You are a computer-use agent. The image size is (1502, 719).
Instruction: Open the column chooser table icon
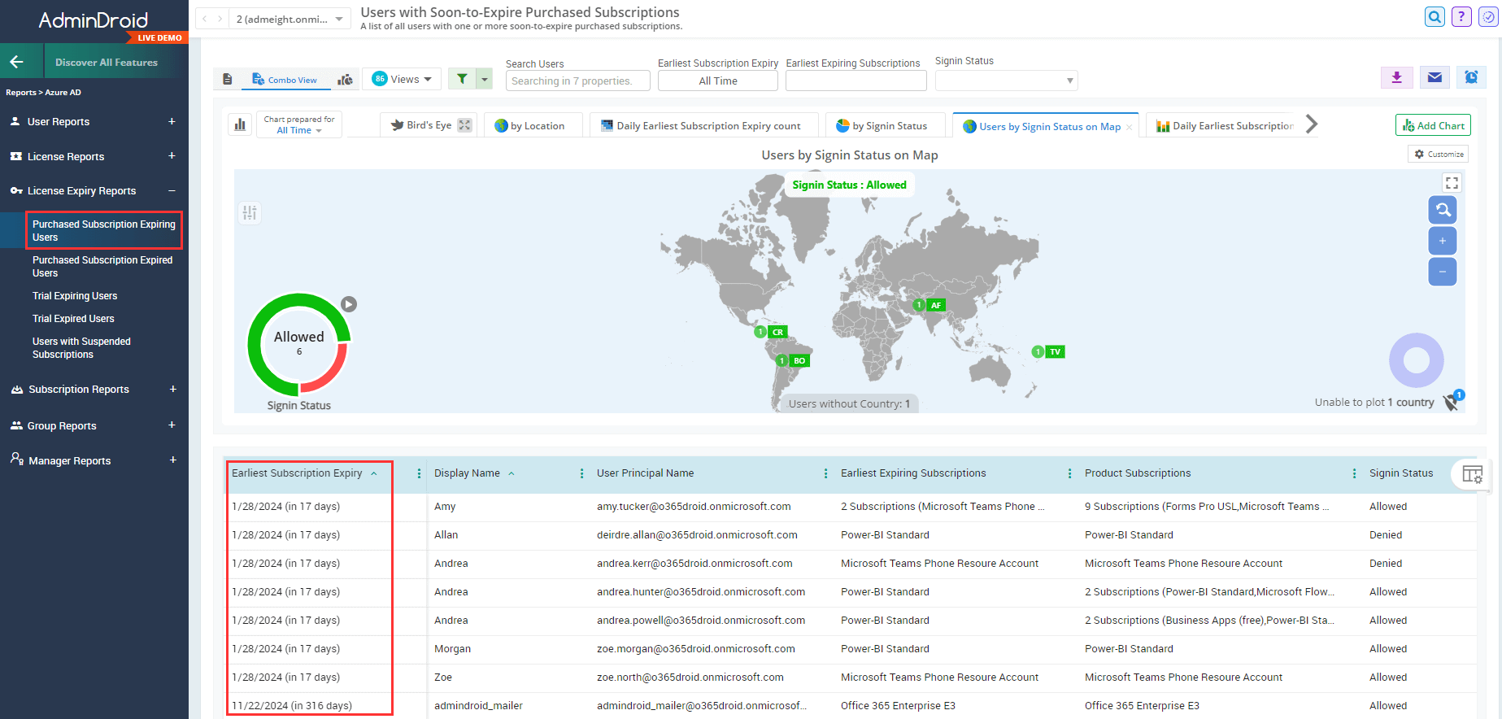tap(1472, 474)
